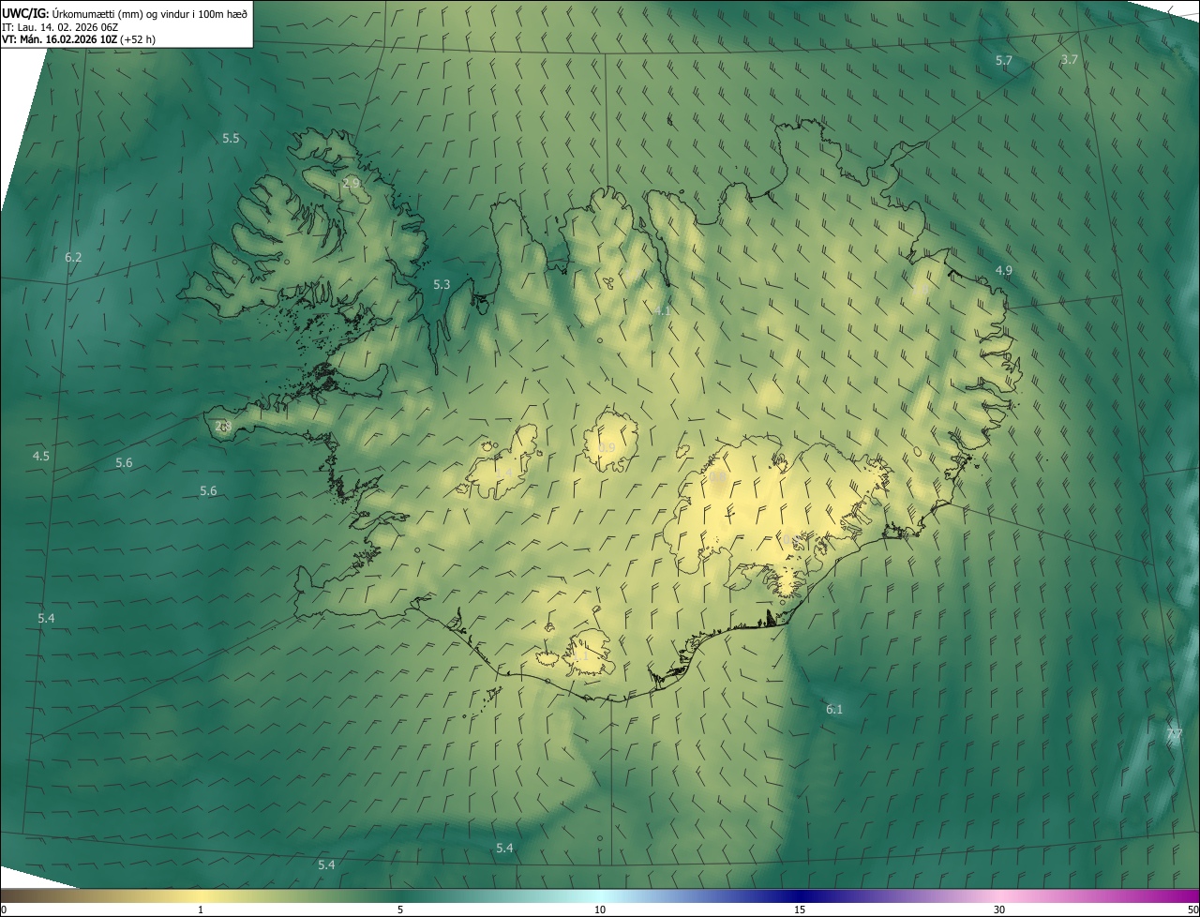Viewport: 1200px width, 917px height.
Task: Click the 2.9 value in the Westfjords
Action: 351,183
